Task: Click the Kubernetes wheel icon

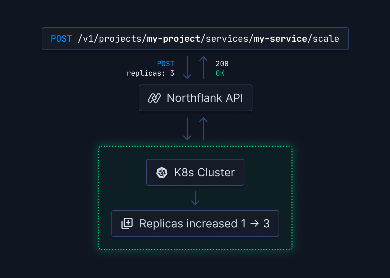Action: (x=162, y=172)
